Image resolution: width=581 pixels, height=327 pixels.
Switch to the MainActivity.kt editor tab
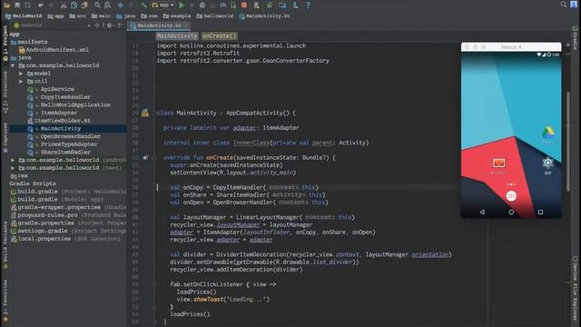(x=159, y=25)
